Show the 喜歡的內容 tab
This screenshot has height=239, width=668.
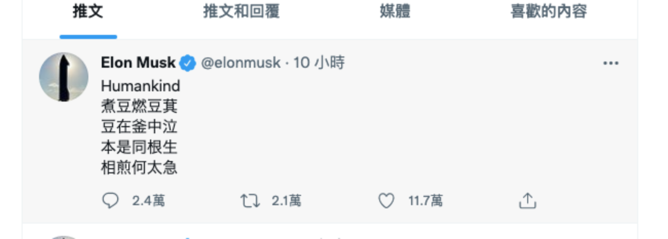click(548, 12)
